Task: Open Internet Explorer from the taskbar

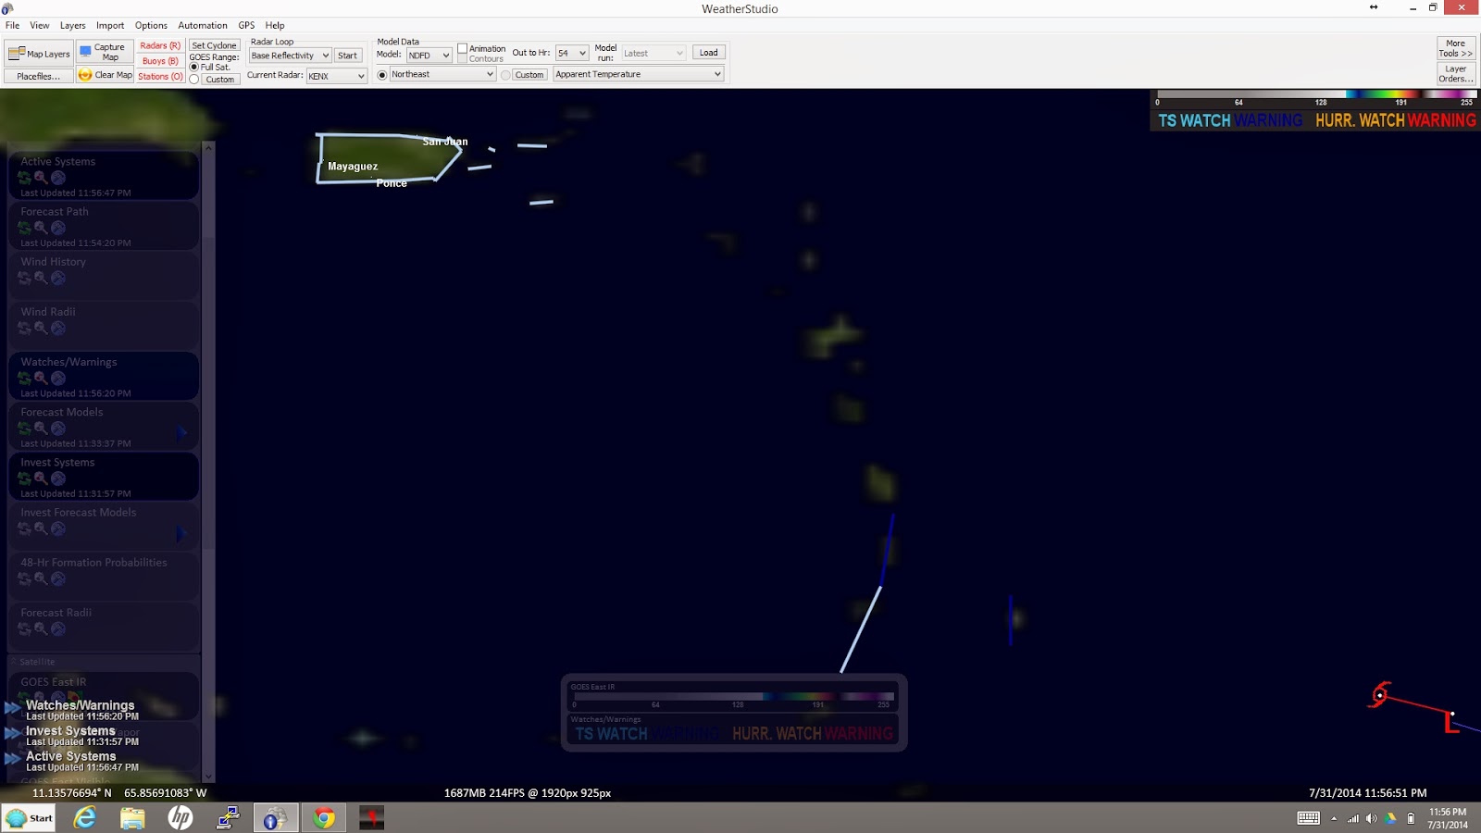Action: (85, 817)
